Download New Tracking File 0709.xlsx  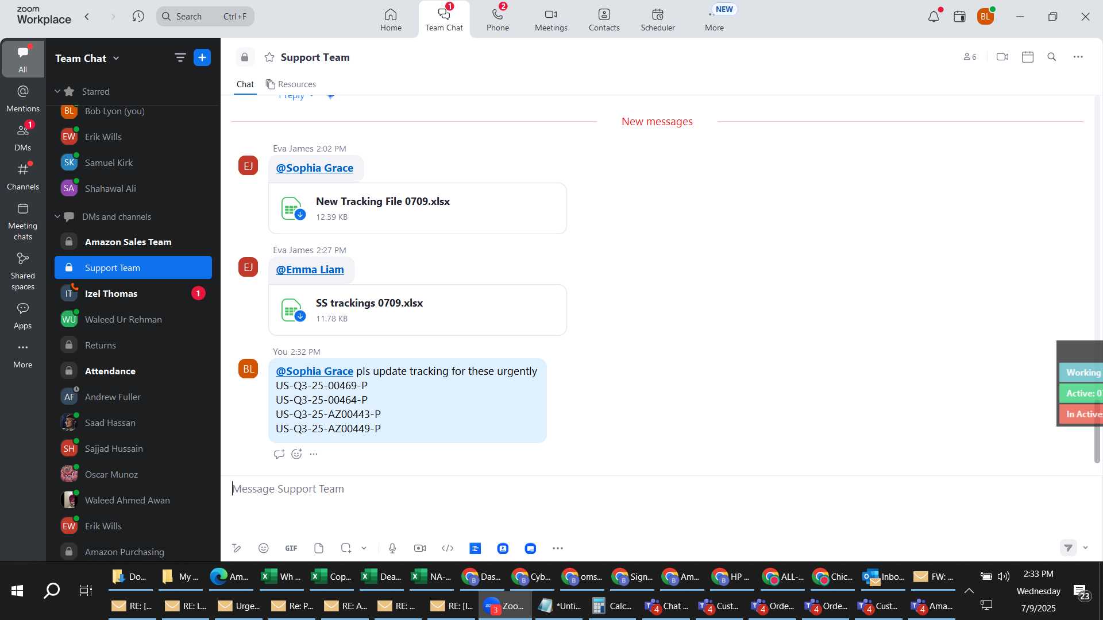pos(300,215)
